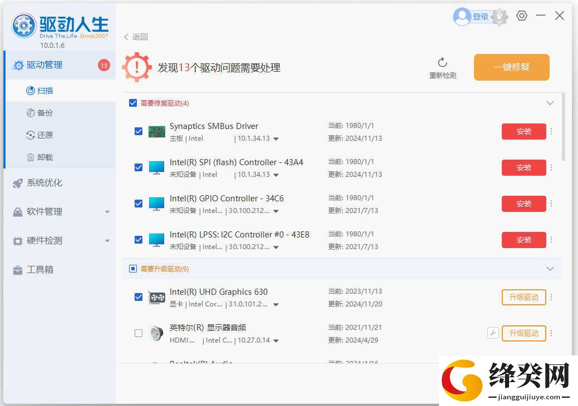
Task: Install the Synaptics SMBus Driver
Action: pos(524,131)
